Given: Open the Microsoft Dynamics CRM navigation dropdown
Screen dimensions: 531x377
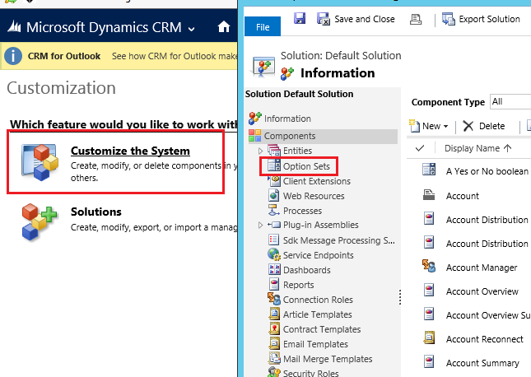Looking at the screenshot, I should click(x=191, y=28).
